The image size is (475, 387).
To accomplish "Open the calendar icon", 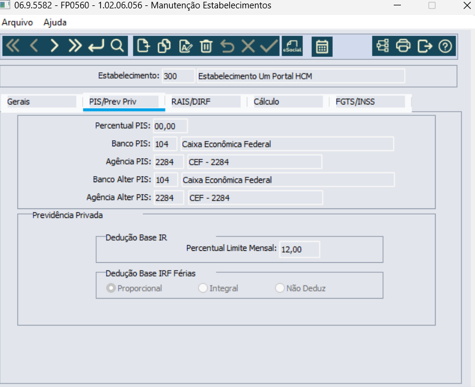I will (322, 47).
